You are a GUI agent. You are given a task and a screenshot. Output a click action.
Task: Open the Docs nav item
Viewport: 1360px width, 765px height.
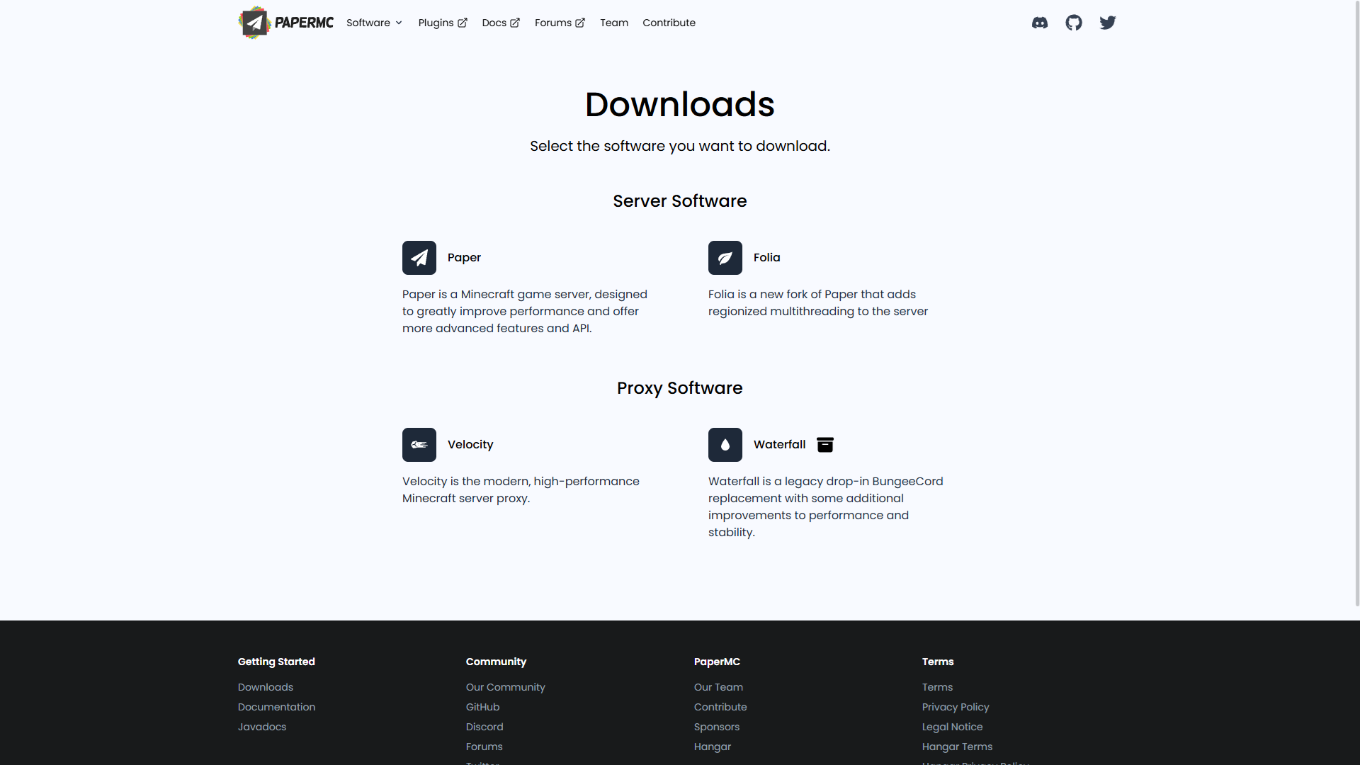[501, 23]
